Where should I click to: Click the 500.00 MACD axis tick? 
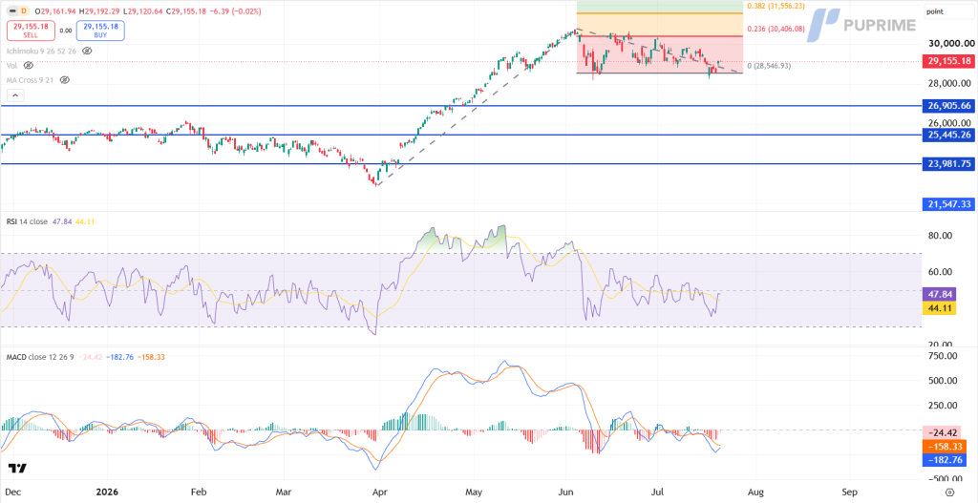(x=941, y=380)
